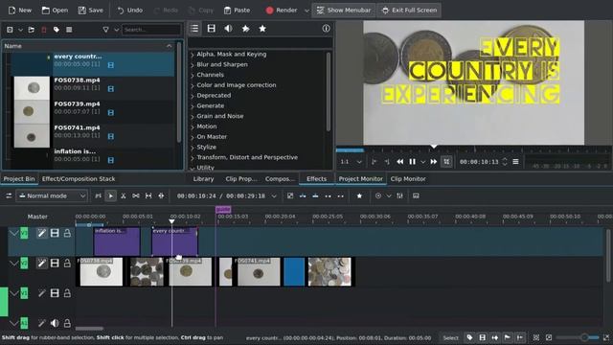Viewport: 613px width, 345px height.
Task: Open the Normal mode dropdown
Action: [51, 195]
